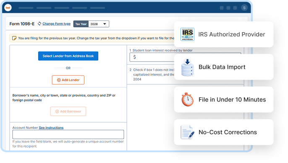Click the Bulk Data Import database icon
This screenshot has height=163, width=288.
pyautogui.click(x=187, y=67)
